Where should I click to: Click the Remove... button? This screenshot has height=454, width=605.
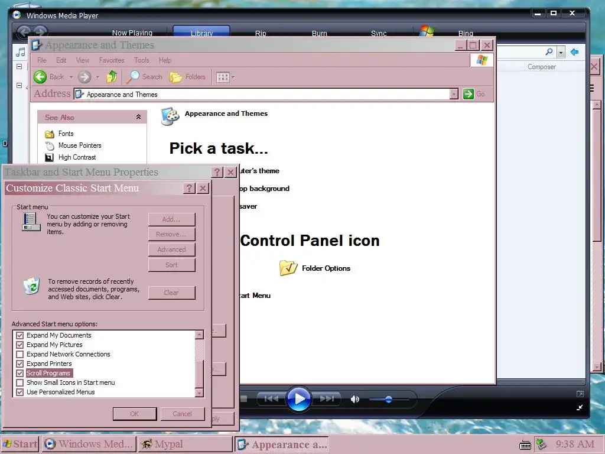click(171, 234)
